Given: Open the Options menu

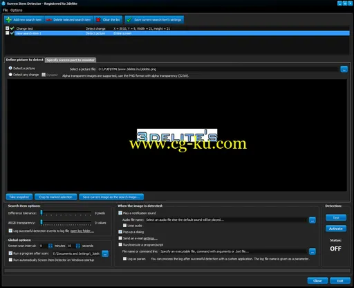Looking at the screenshot, I should 17,10.
